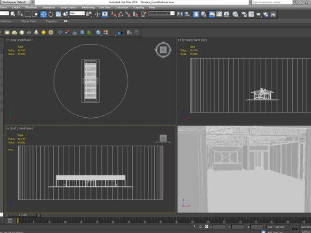Toggle Window/Crossing selection mode
The height and width of the screenshot is (233, 311).
coord(35,14)
